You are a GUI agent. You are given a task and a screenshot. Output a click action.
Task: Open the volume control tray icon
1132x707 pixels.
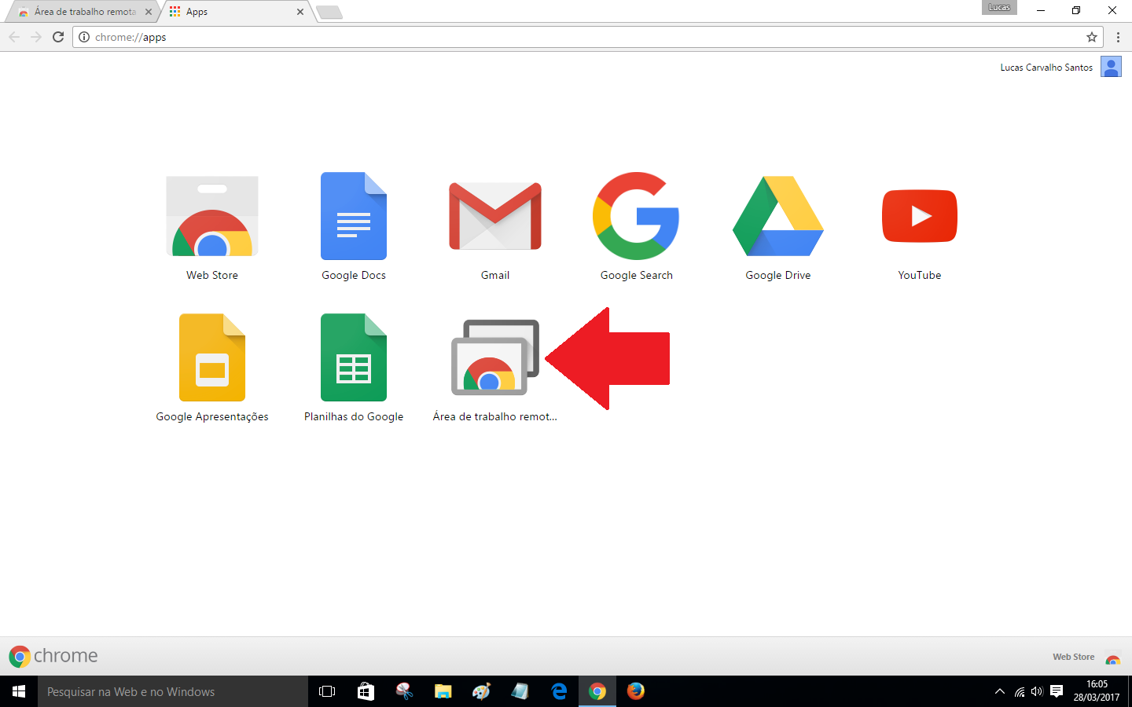click(x=1037, y=691)
